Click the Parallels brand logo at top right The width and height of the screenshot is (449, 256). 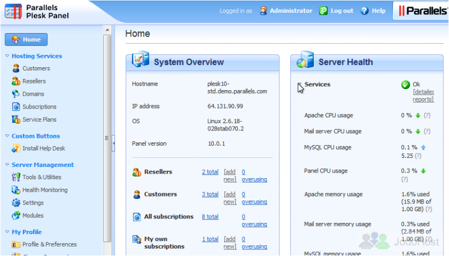tap(423, 11)
